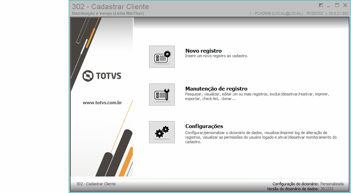Click the version text 'PCSIS302 v.30.0.21.002'
Viewport: 351px width, 193px height.
[x=327, y=14]
